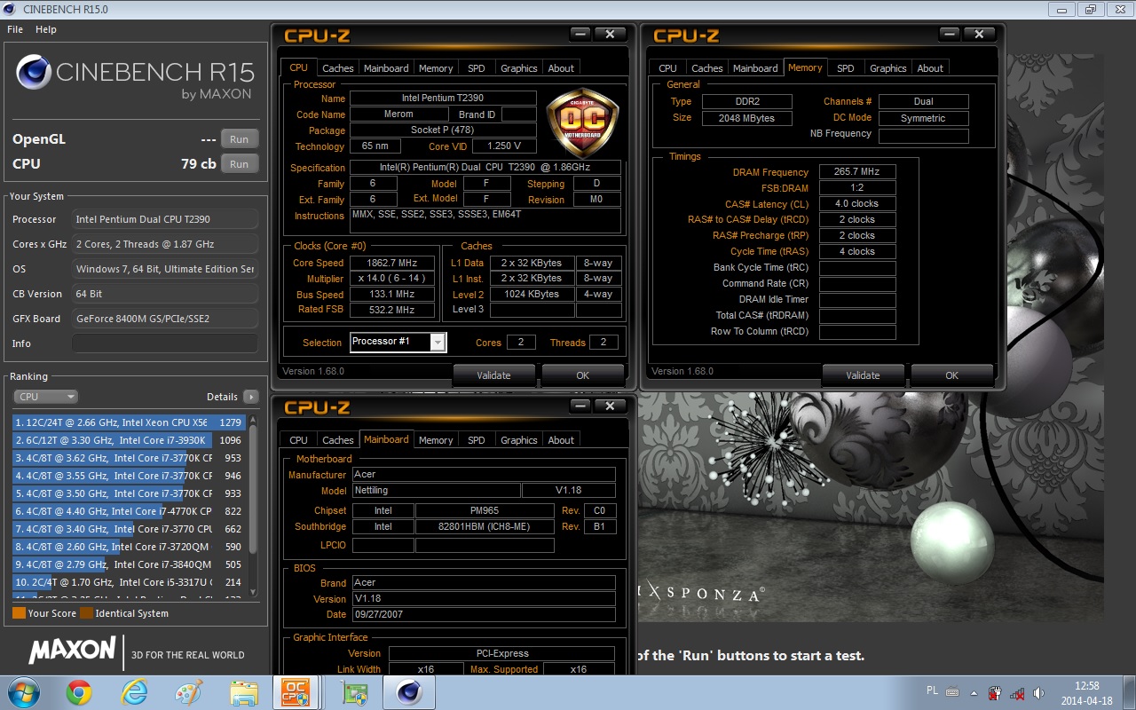Image resolution: width=1136 pixels, height=710 pixels.
Task: Open About tab in top-left CPU-Z
Action: (x=561, y=68)
